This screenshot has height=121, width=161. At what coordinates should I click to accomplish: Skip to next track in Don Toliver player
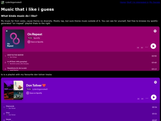coord(143,99)
